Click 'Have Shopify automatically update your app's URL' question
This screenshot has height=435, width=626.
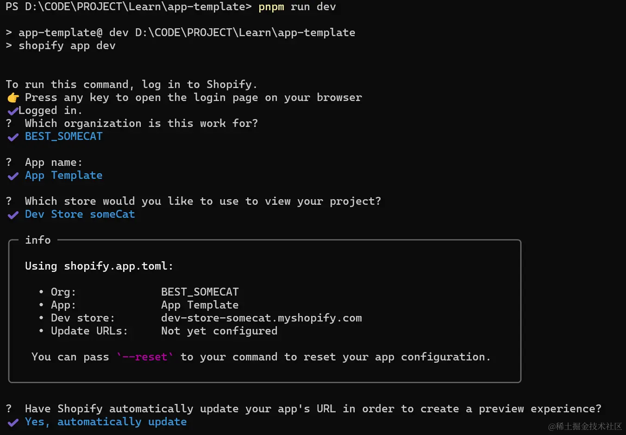pos(313,409)
